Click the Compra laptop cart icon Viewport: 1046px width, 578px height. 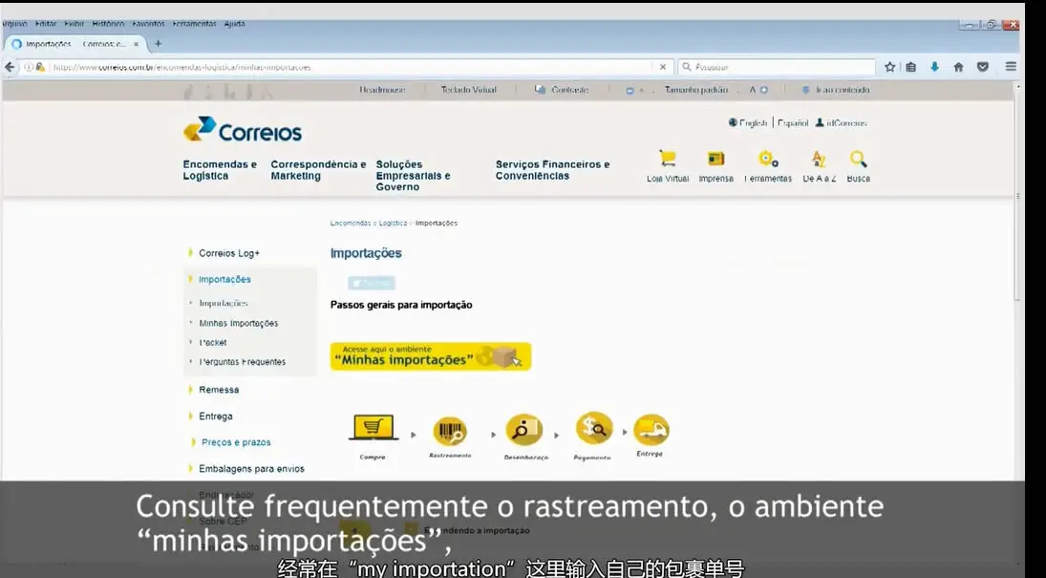click(373, 428)
